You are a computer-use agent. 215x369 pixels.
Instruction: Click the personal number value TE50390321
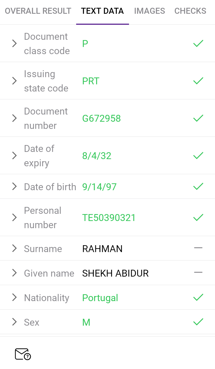(x=109, y=218)
